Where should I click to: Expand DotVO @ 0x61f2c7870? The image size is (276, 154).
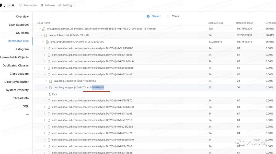click(x=44, y=101)
